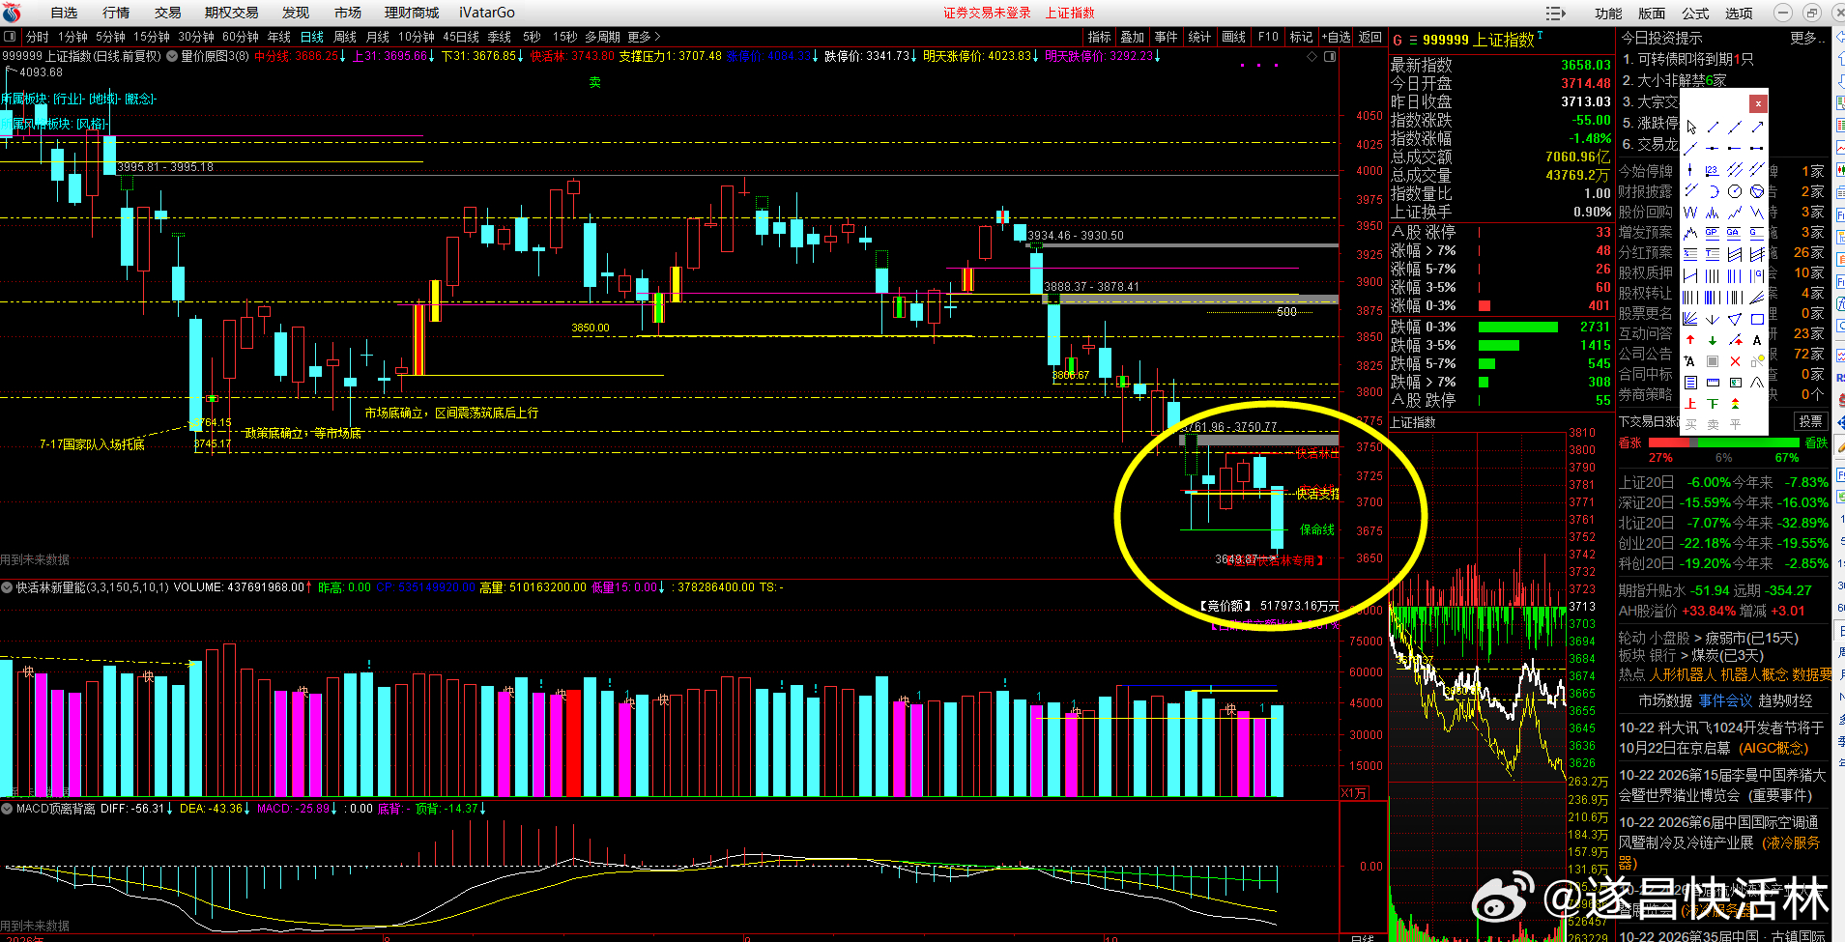Expand the 快活林新量能 volume indicator dropdown
Screen dimensions: 1845x942
pyautogui.click(x=7, y=586)
